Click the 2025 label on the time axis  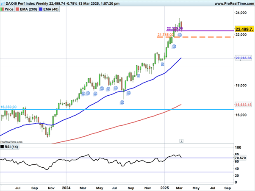click(x=165, y=188)
